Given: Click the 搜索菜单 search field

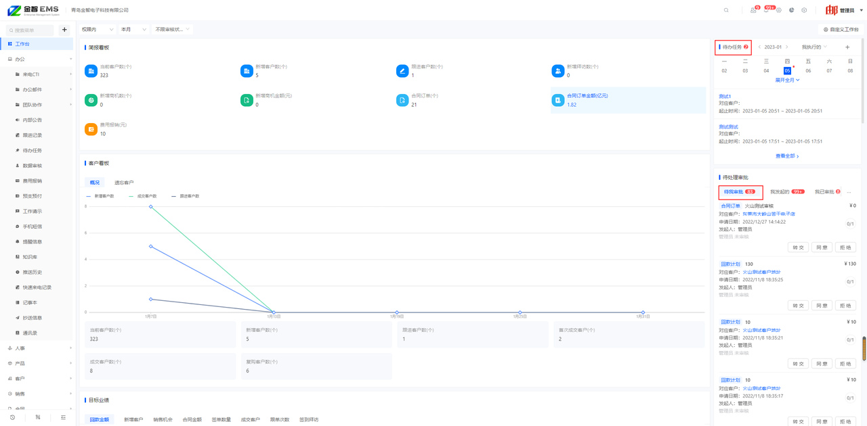Looking at the screenshot, I should [x=30, y=30].
